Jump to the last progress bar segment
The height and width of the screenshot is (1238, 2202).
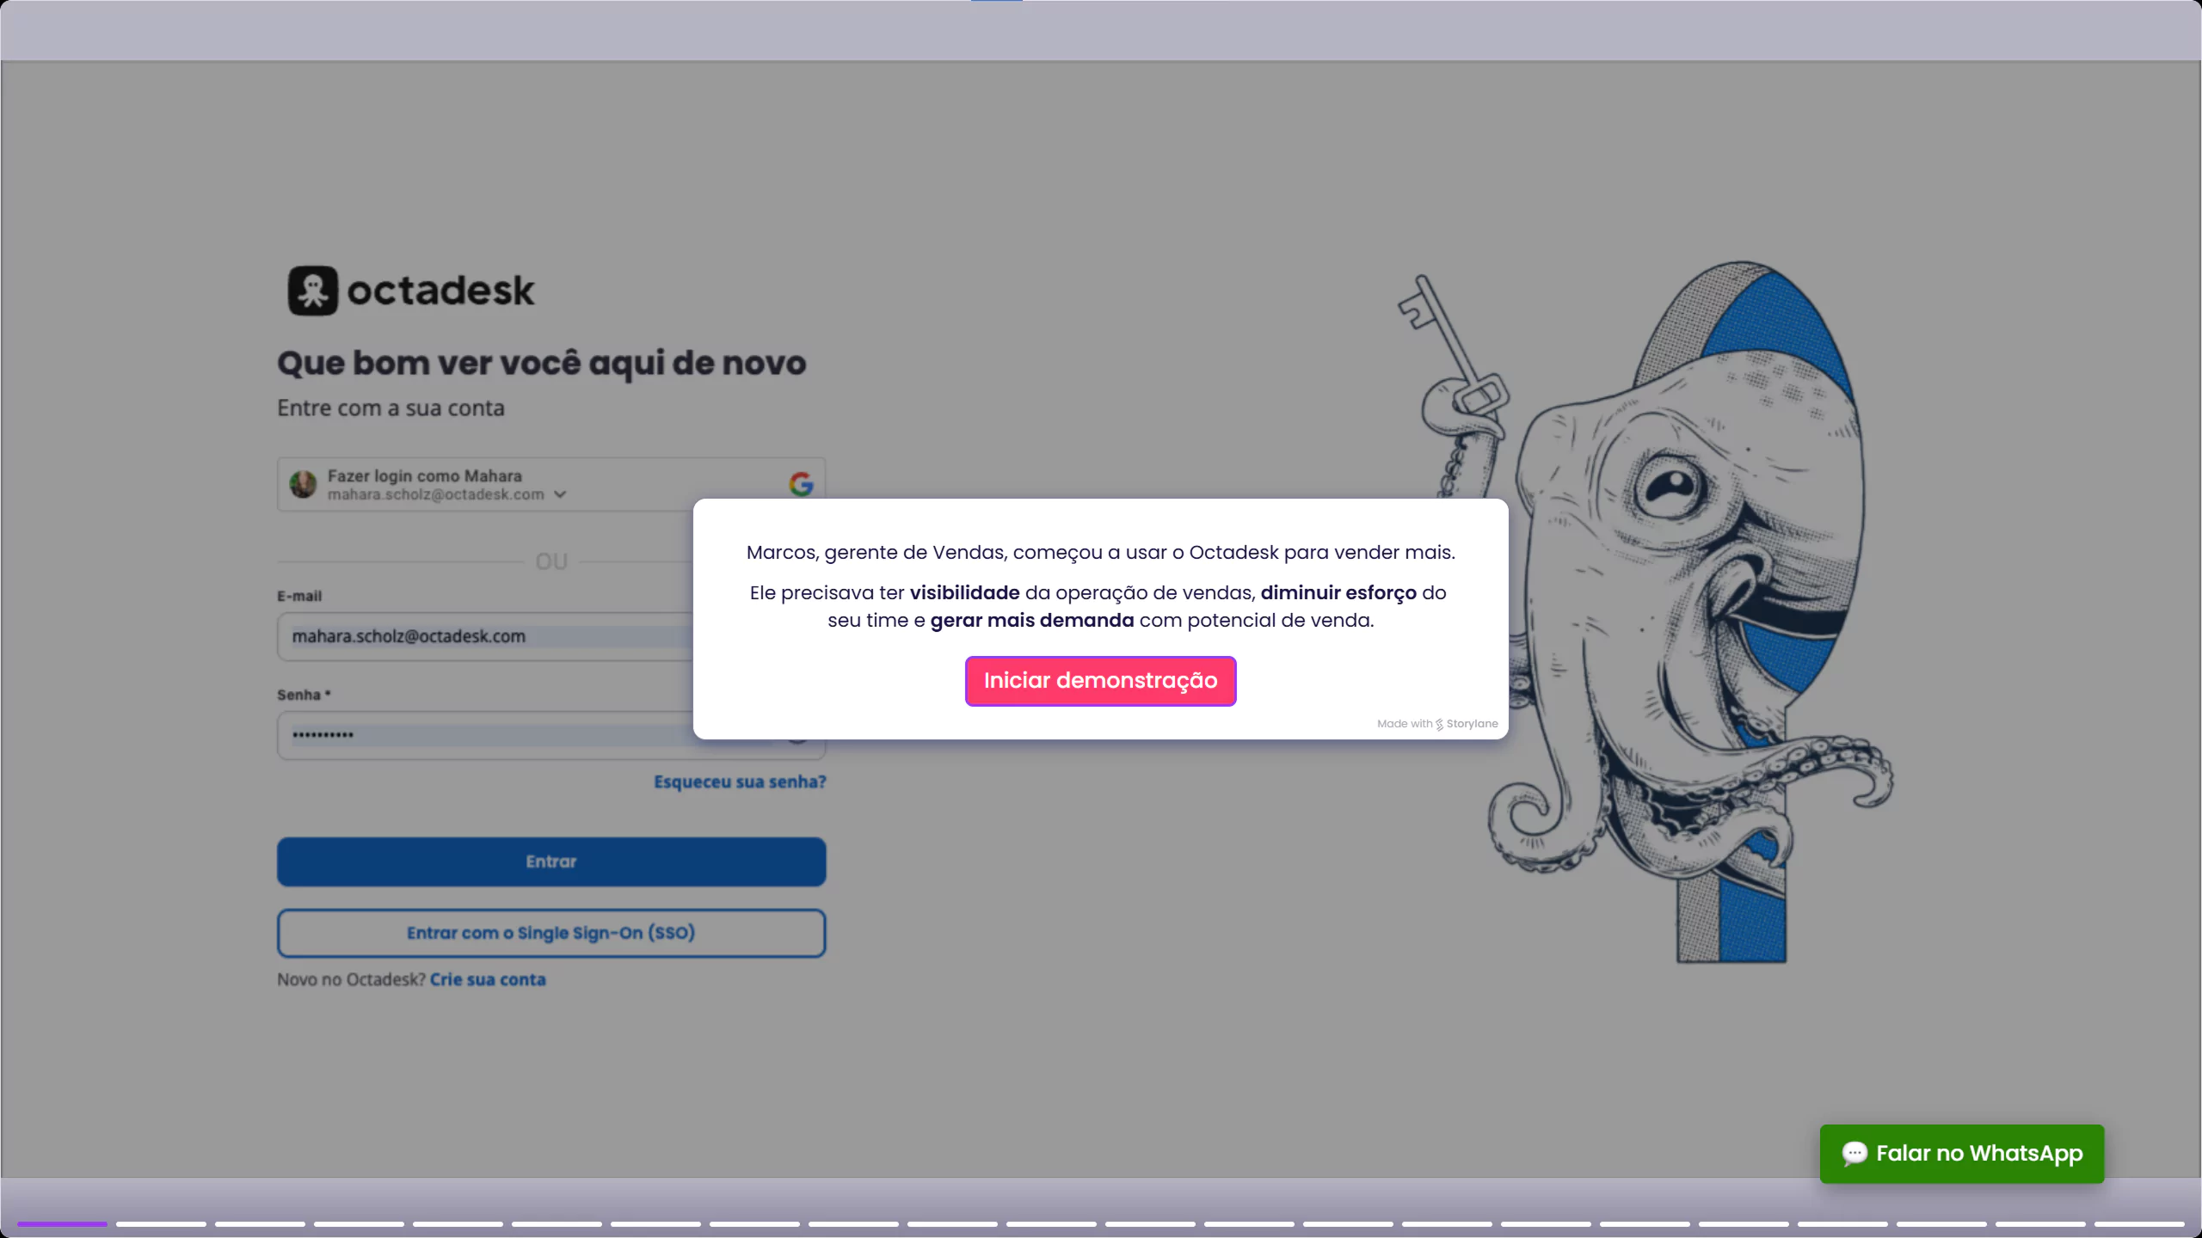point(2139,1223)
